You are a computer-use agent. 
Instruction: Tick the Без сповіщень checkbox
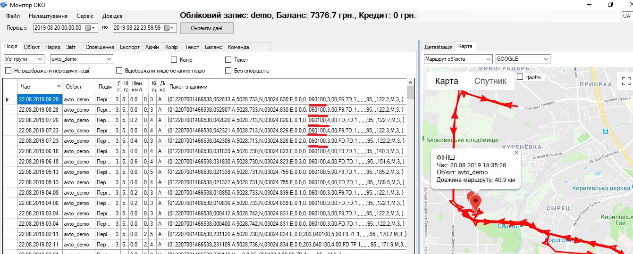tap(228, 71)
